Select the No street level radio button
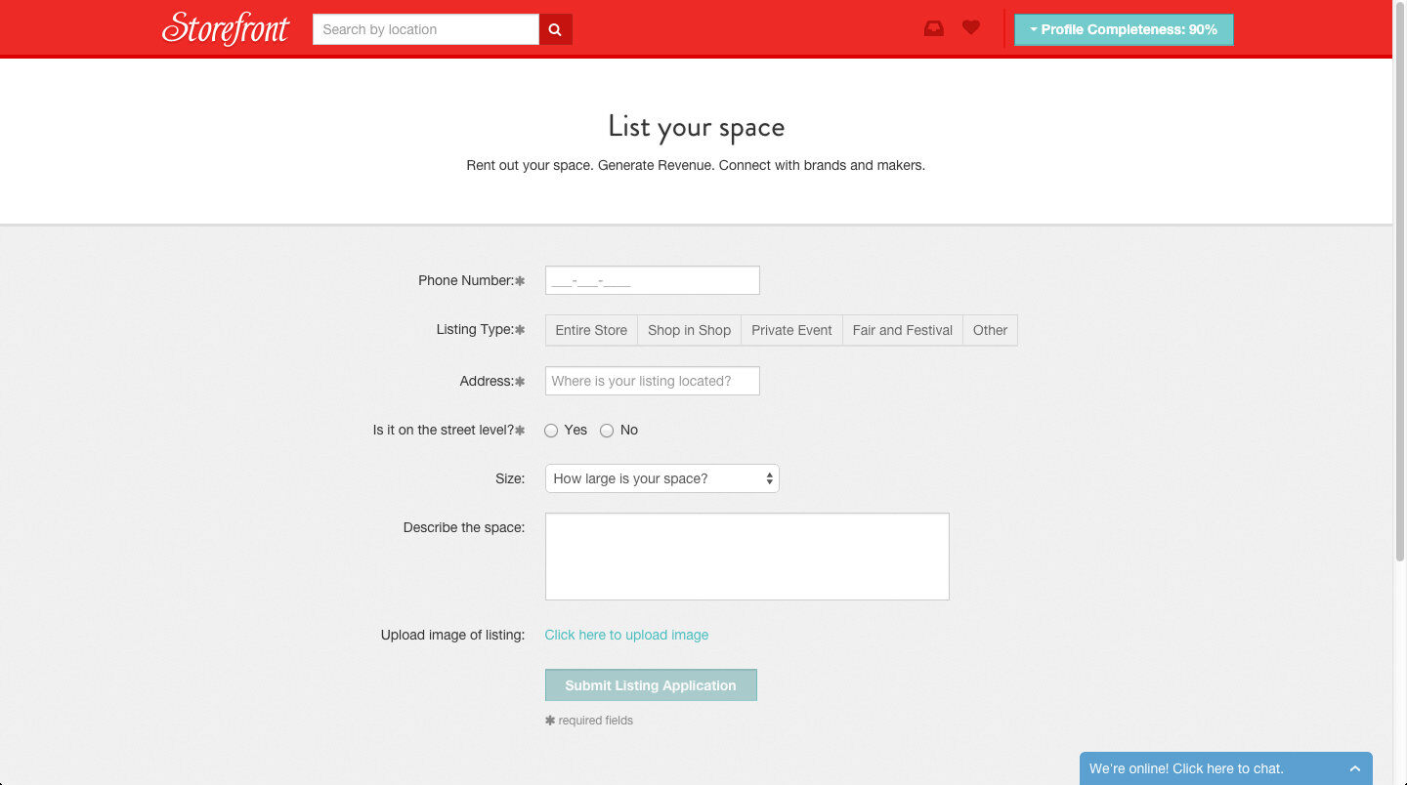The image size is (1407, 785). 607,431
